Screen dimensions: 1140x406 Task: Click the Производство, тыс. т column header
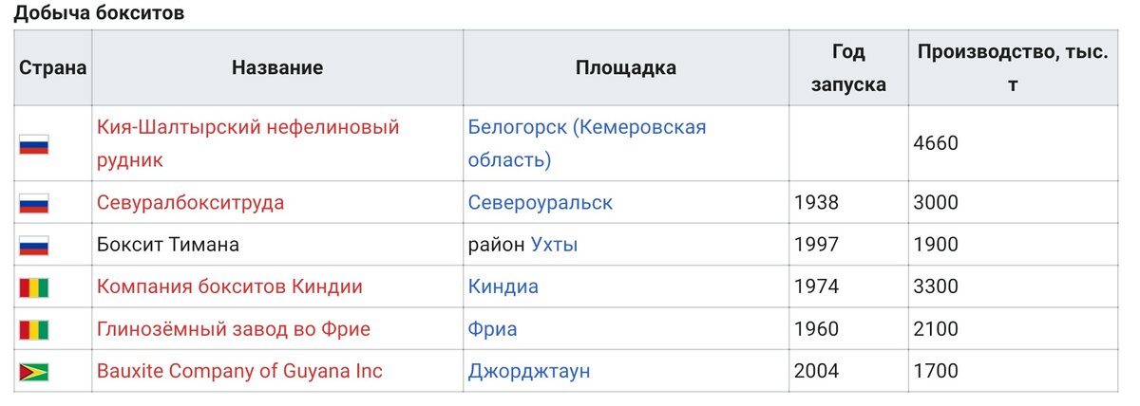(x=1013, y=67)
